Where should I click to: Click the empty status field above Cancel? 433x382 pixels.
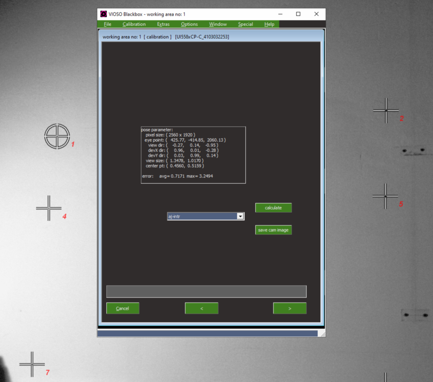point(206,291)
